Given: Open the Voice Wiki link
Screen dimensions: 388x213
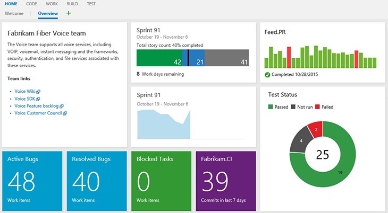Looking at the screenshot, I should click(25, 91).
